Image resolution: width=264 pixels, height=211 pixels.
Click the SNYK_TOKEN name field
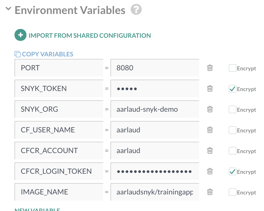pyautogui.click(x=59, y=88)
